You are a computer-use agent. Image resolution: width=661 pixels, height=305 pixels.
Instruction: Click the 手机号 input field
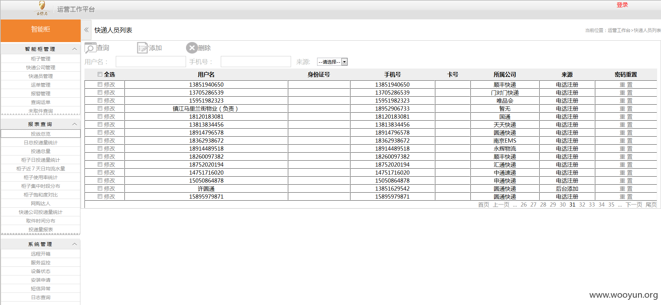coord(256,62)
